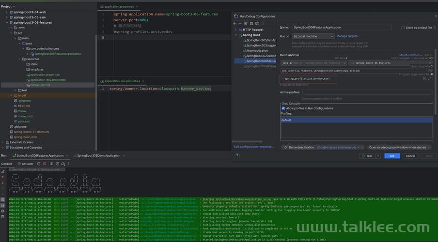Image resolution: width=438 pixels, height=242 pixels.
Task: Select SpringBoot305SsmApplication configuration
Action: click(259, 41)
